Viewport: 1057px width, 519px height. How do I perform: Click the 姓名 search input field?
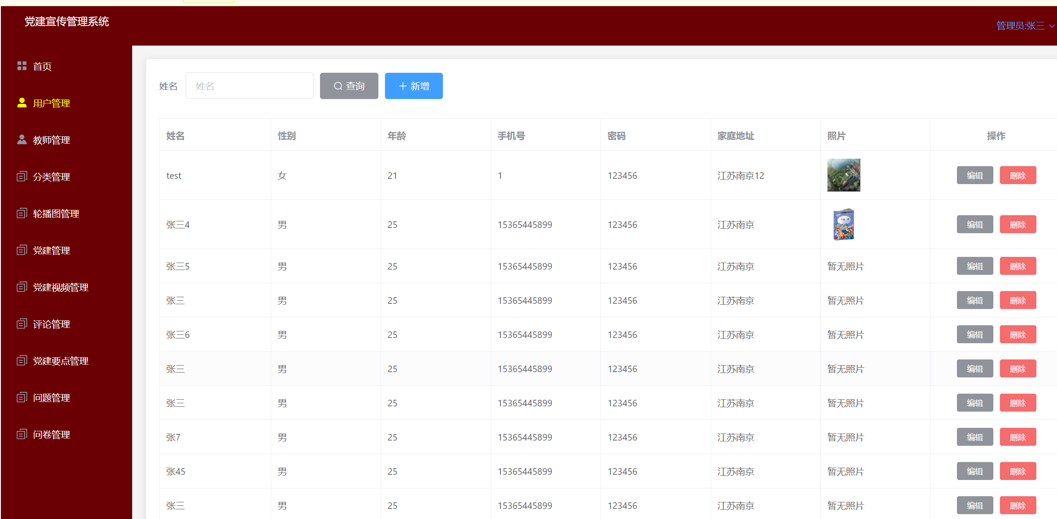[249, 86]
